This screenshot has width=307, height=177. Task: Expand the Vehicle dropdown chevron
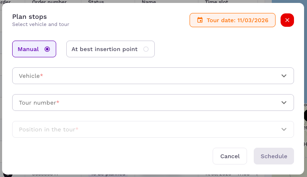click(284, 76)
